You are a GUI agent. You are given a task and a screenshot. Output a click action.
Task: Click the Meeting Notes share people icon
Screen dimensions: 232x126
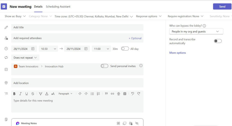point(131,123)
